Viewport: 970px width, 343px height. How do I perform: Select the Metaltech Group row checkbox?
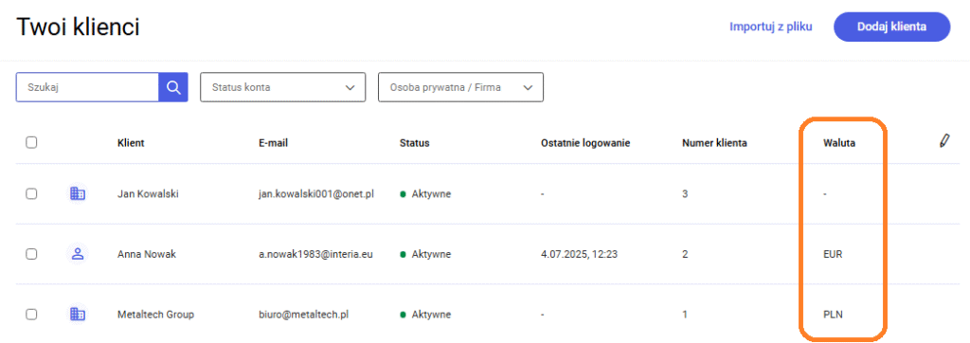click(31, 315)
